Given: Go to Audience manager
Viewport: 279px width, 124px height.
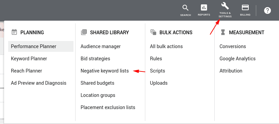Looking at the screenshot, I should tap(100, 46).
